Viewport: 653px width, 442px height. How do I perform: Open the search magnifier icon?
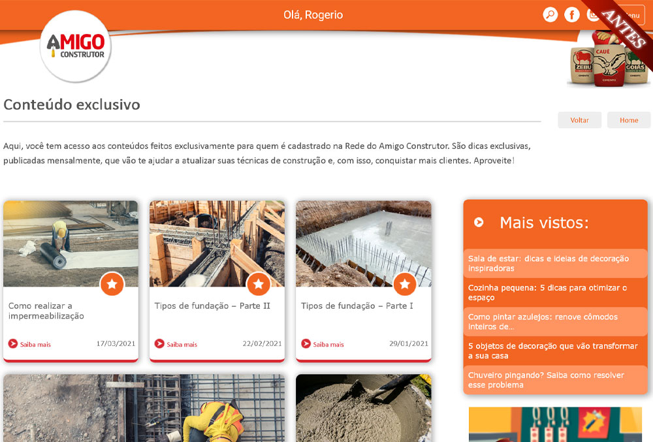point(550,15)
